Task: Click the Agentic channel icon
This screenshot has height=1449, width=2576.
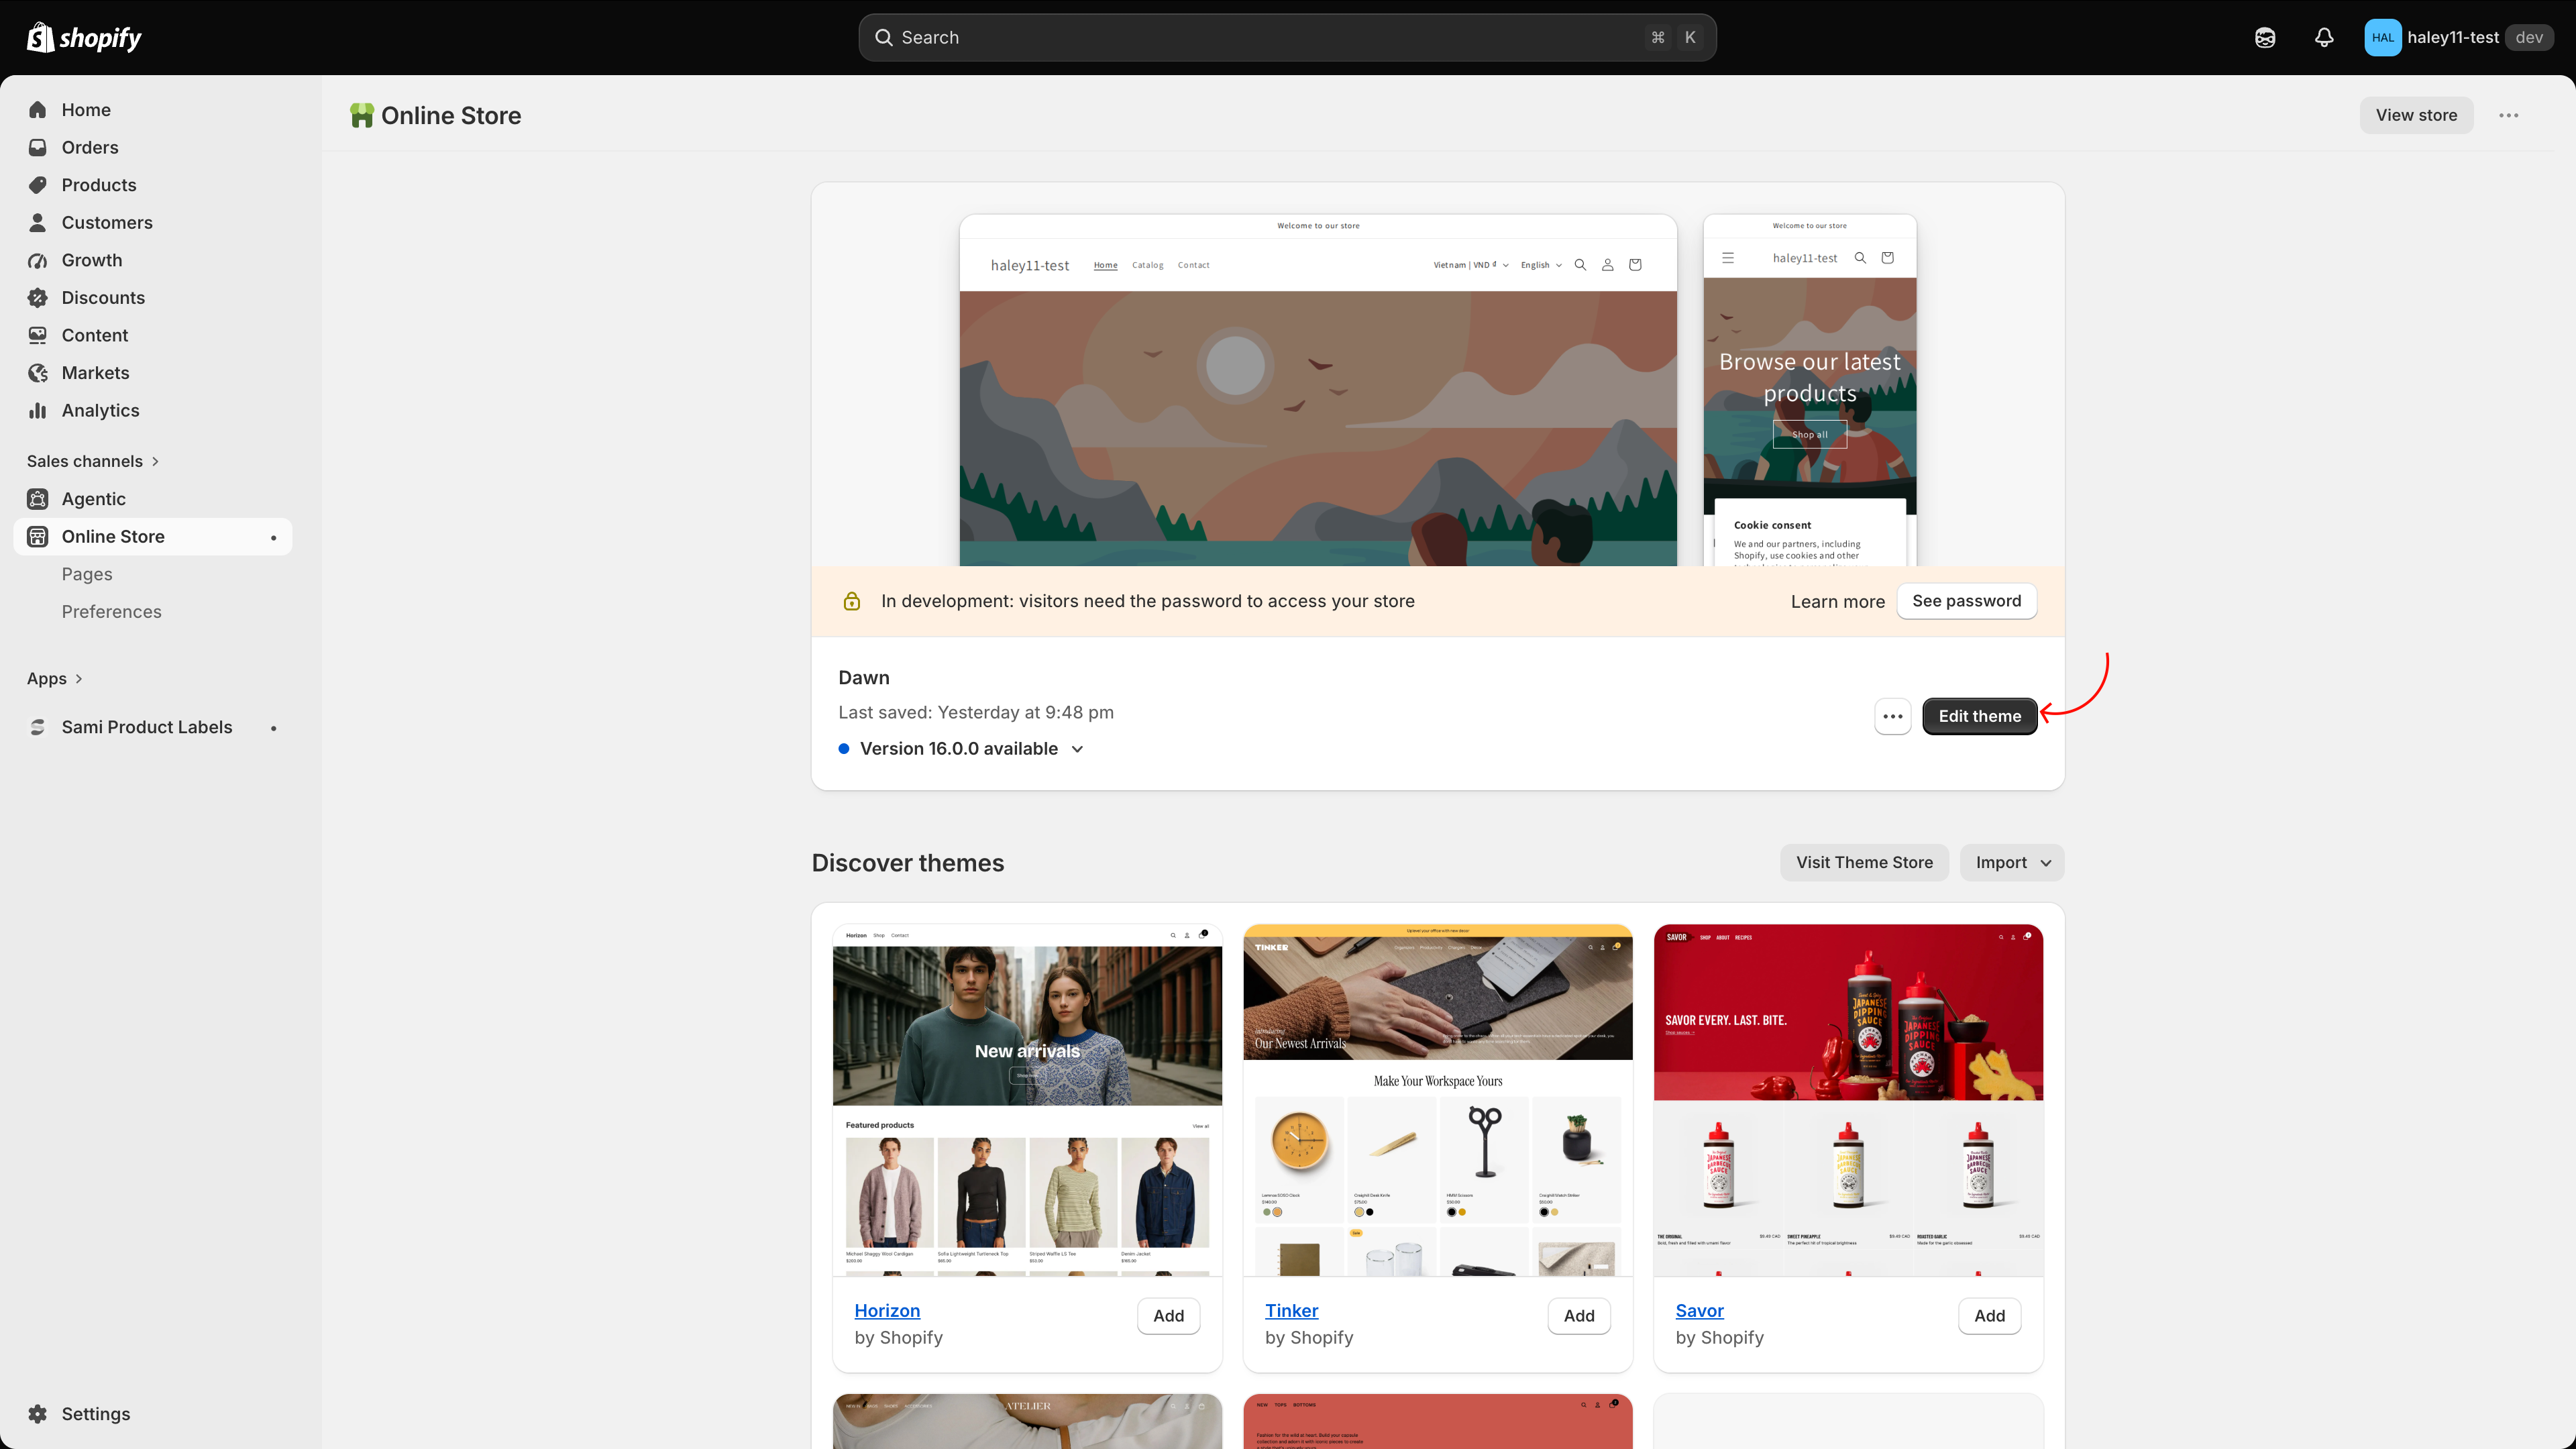Action: point(38,499)
